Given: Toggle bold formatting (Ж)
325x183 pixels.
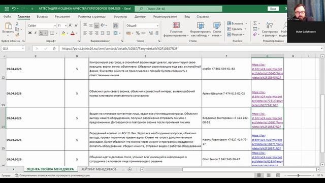Looking at the screenshot, I should [30, 33].
